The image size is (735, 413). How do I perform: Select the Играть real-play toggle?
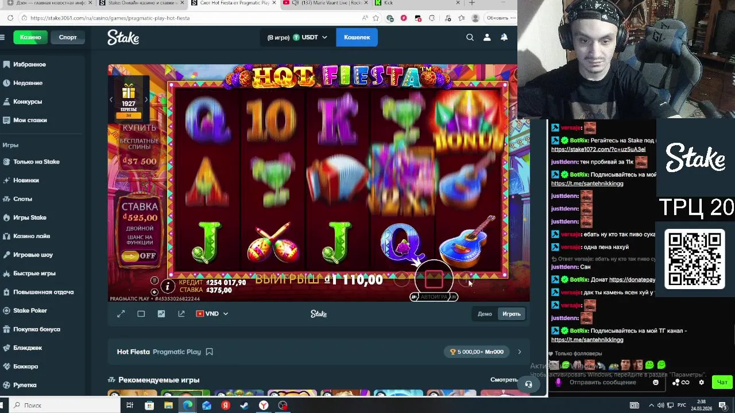(x=511, y=314)
